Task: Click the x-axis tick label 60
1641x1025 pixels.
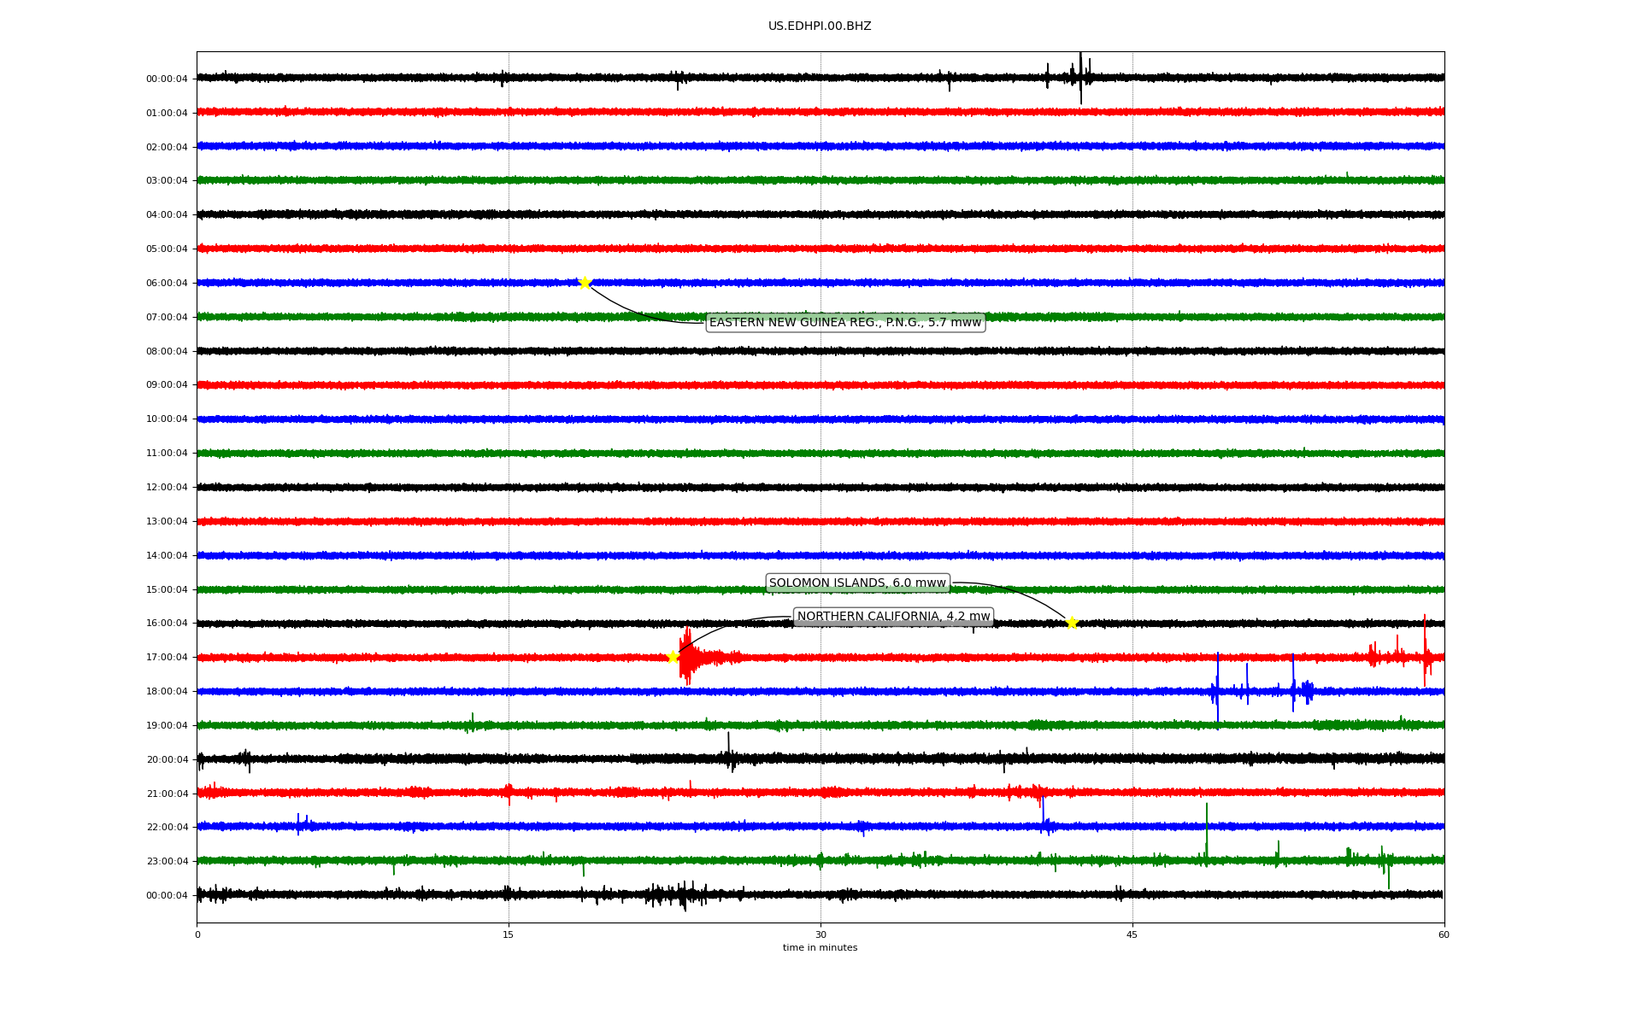Action: pyautogui.click(x=1444, y=934)
